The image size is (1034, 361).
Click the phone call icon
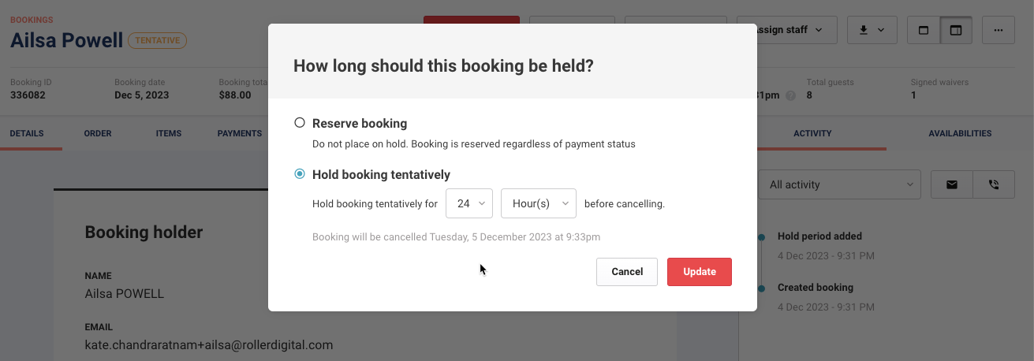[994, 184]
